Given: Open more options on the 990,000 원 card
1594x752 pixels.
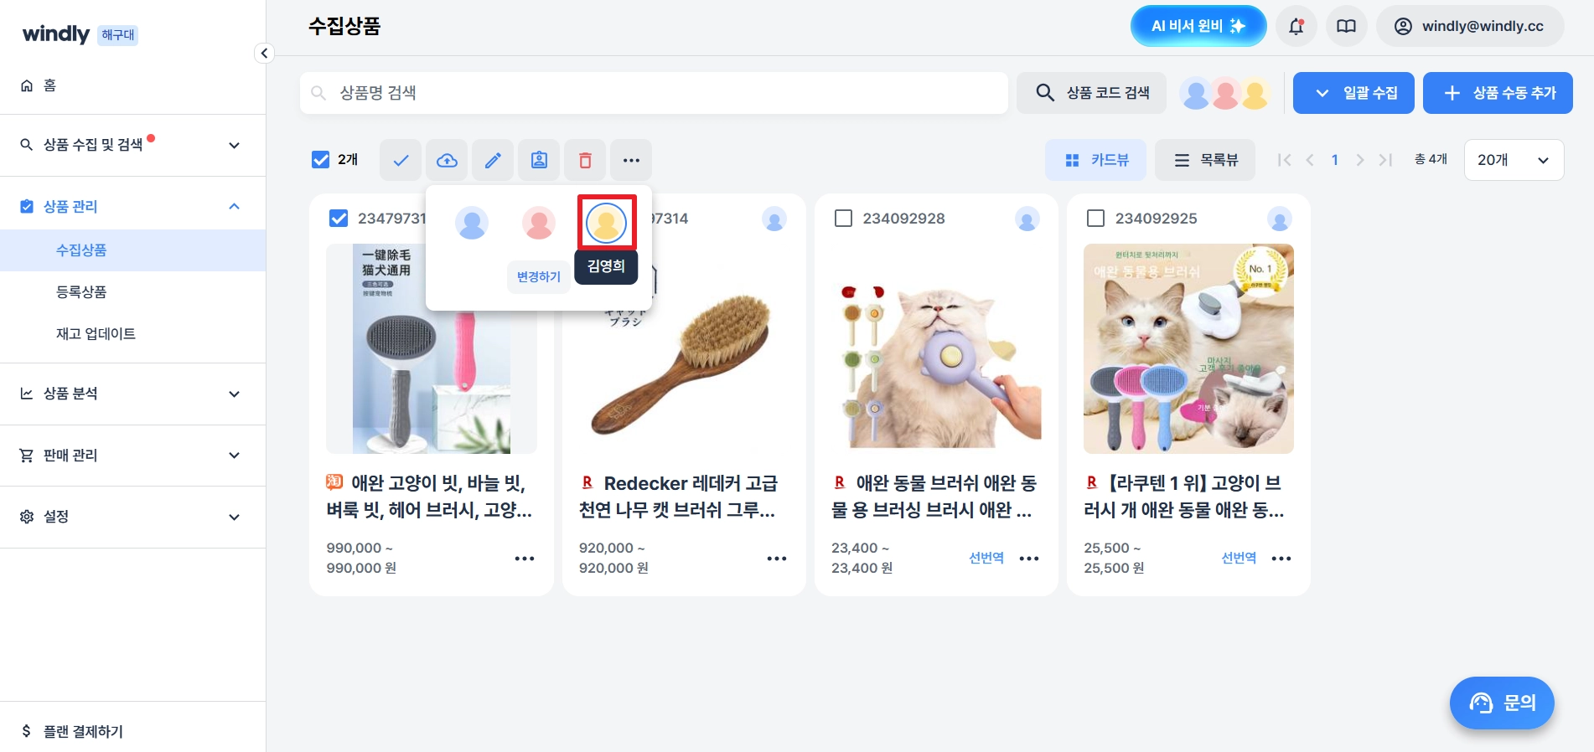Looking at the screenshot, I should coord(525,559).
